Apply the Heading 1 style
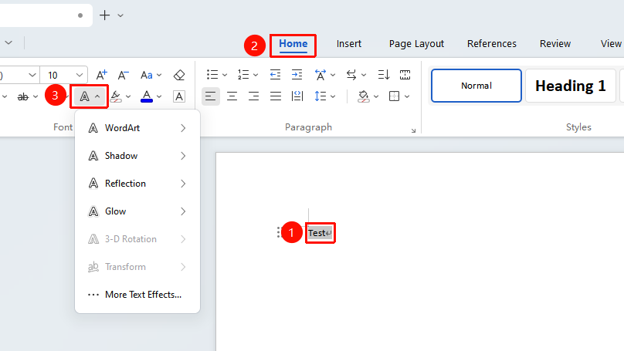Image resolution: width=624 pixels, height=351 pixels. (x=570, y=86)
